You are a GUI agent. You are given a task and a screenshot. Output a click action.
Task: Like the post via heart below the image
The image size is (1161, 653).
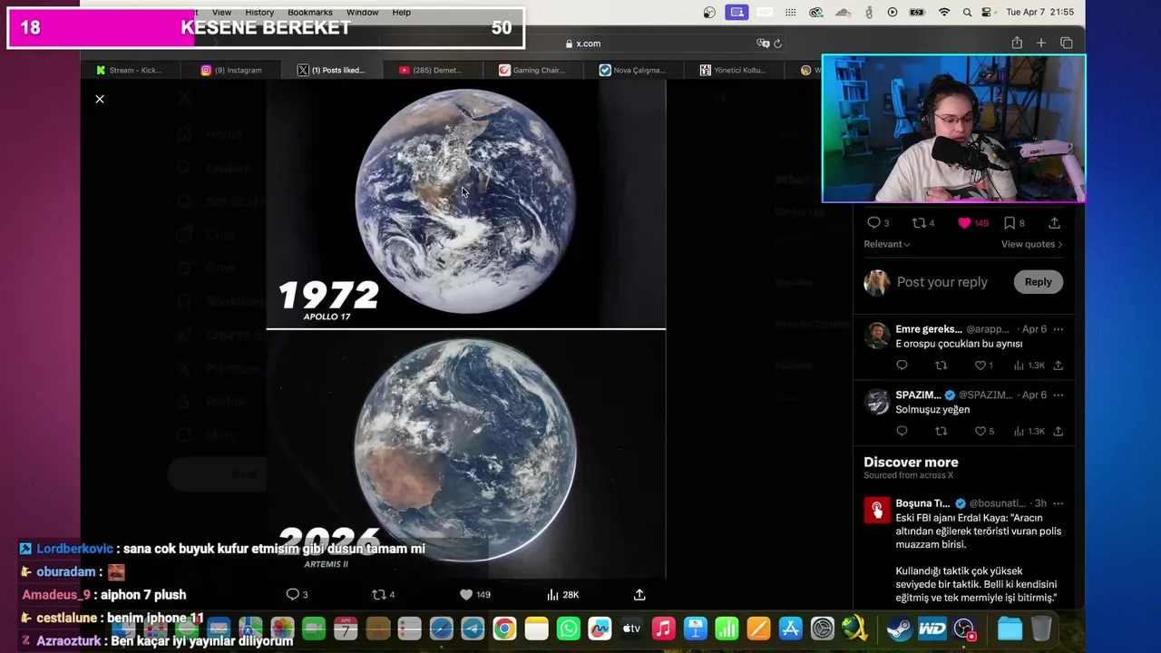(x=466, y=594)
